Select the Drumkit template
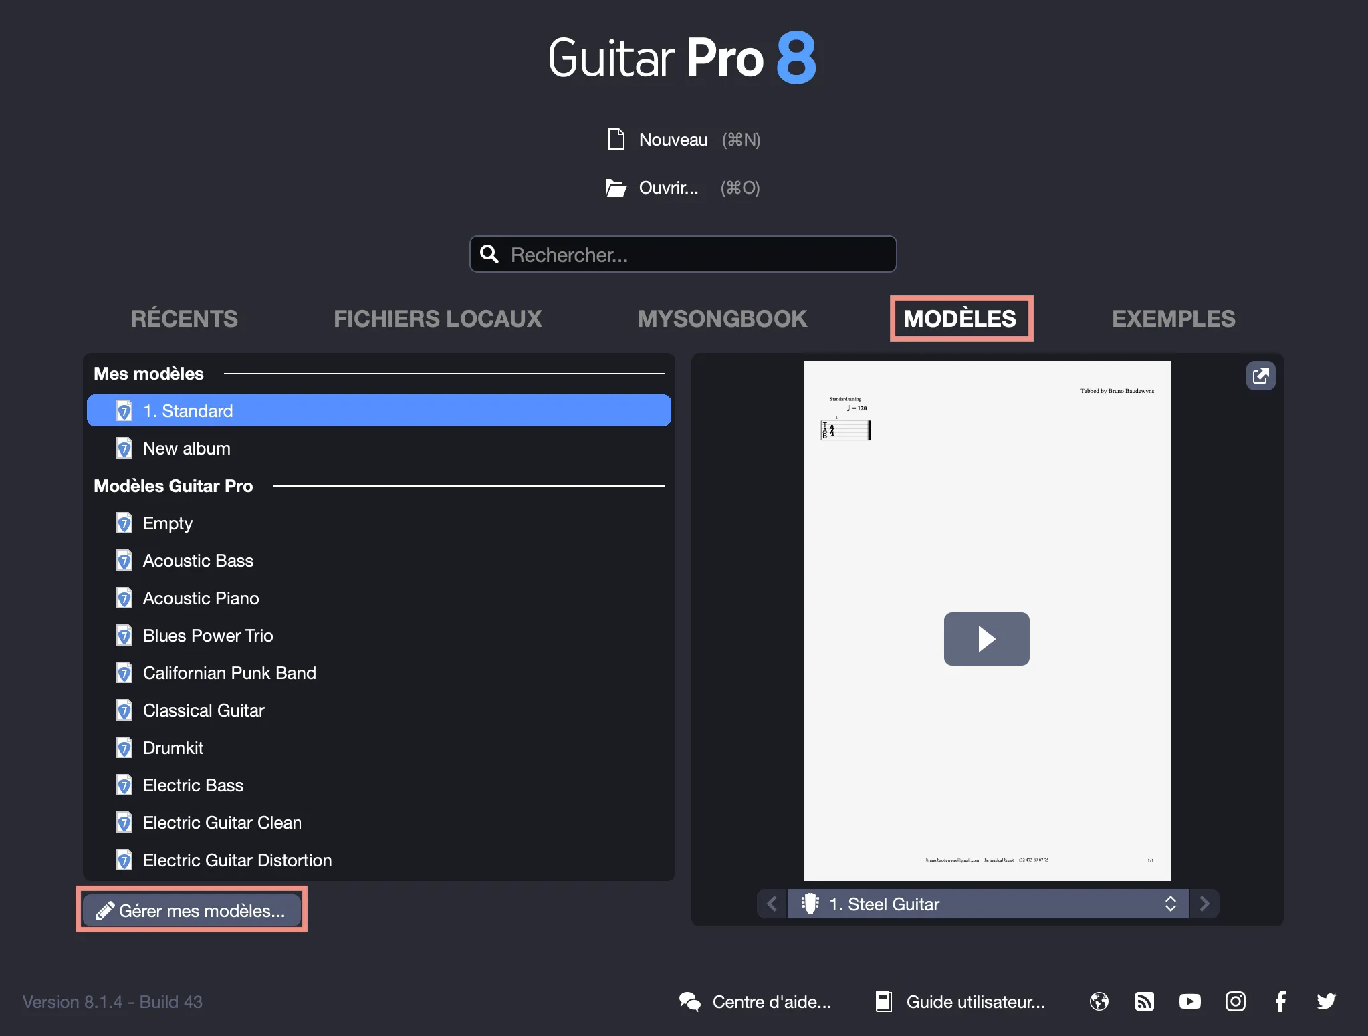 (x=379, y=747)
